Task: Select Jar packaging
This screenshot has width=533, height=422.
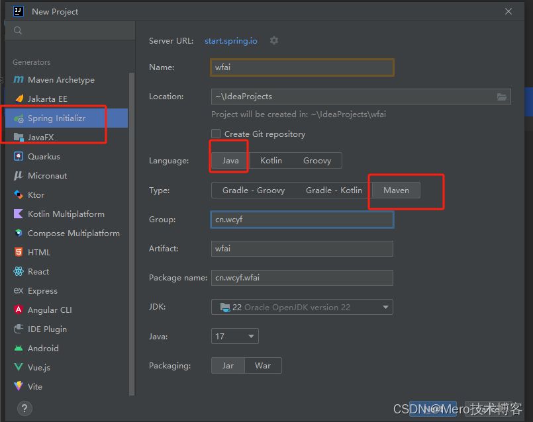Action: pos(228,366)
